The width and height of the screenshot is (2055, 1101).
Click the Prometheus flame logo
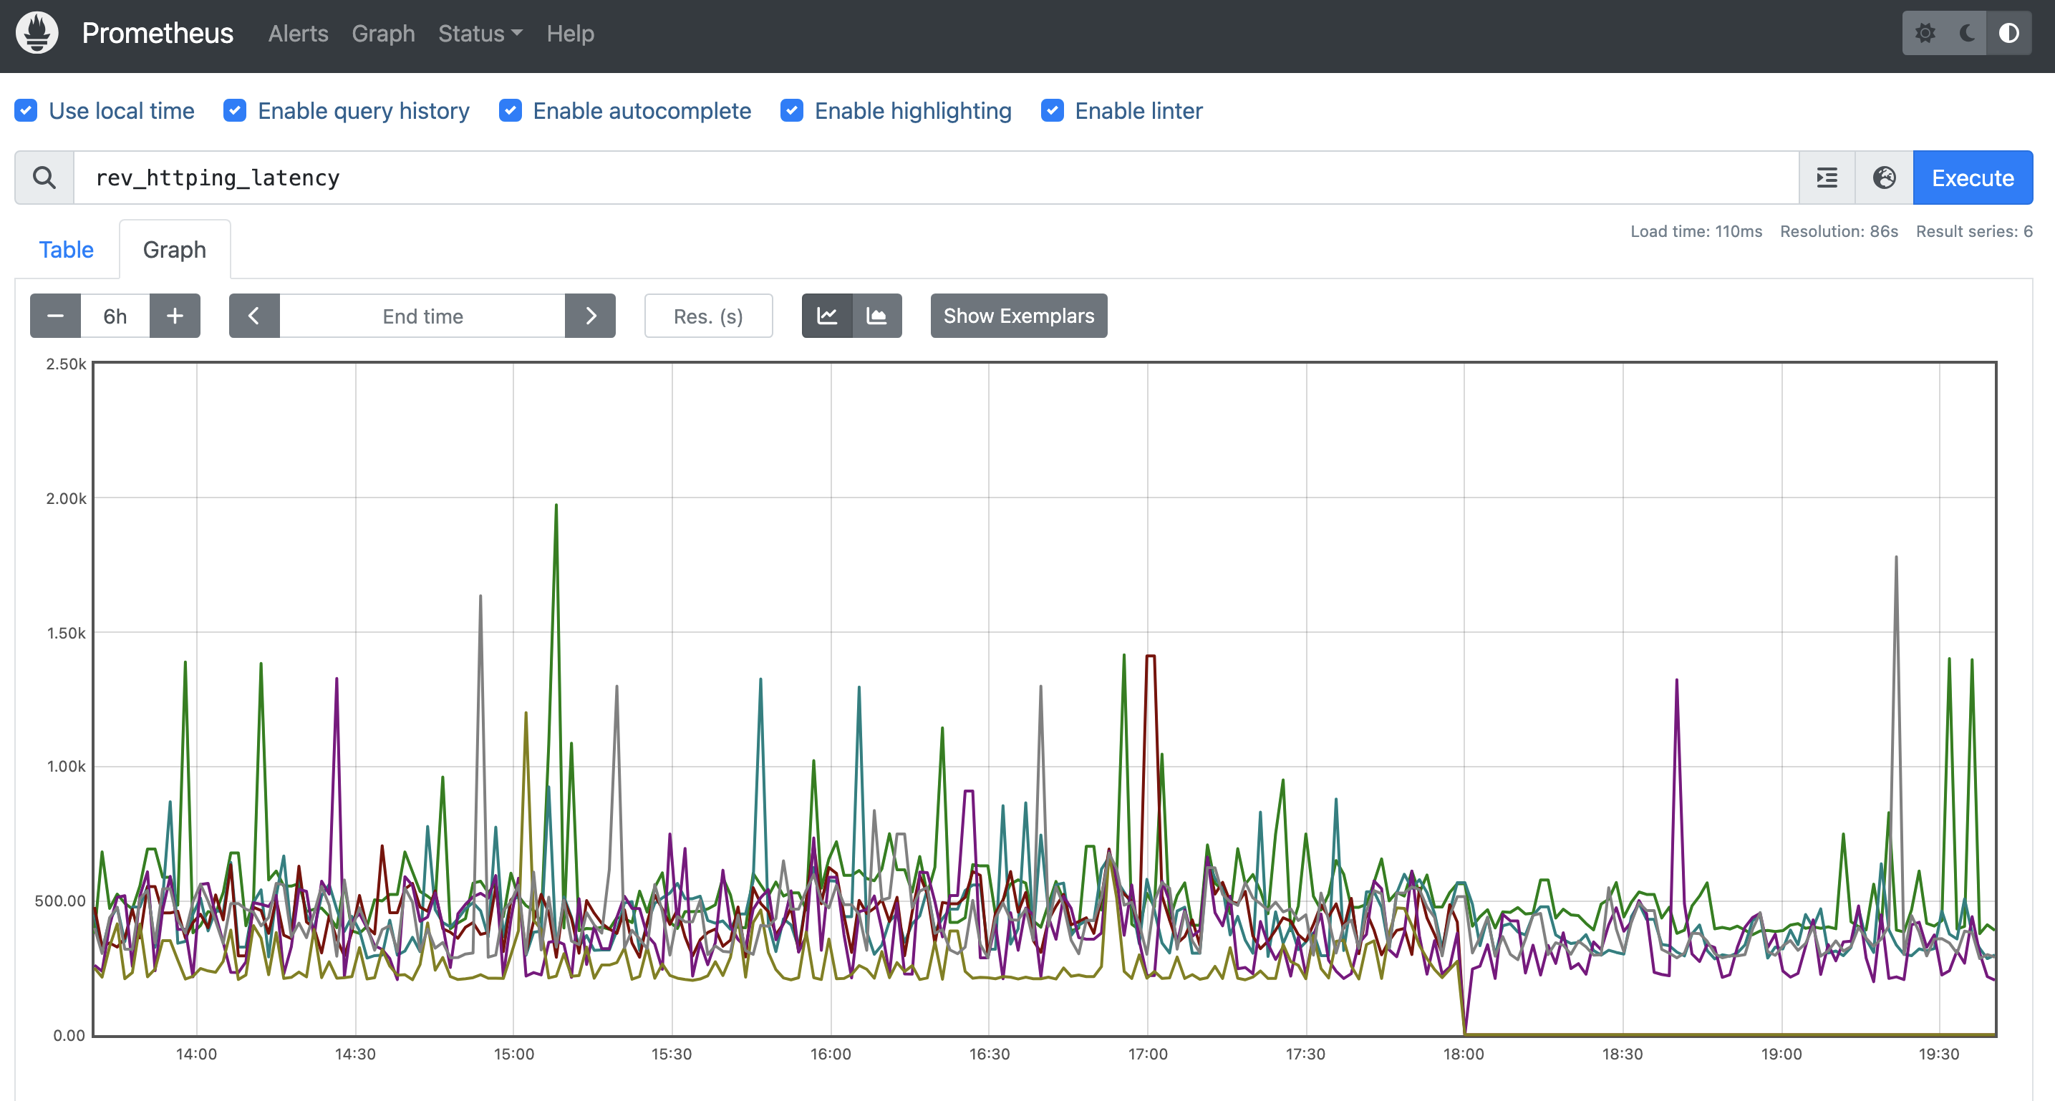(x=37, y=33)
